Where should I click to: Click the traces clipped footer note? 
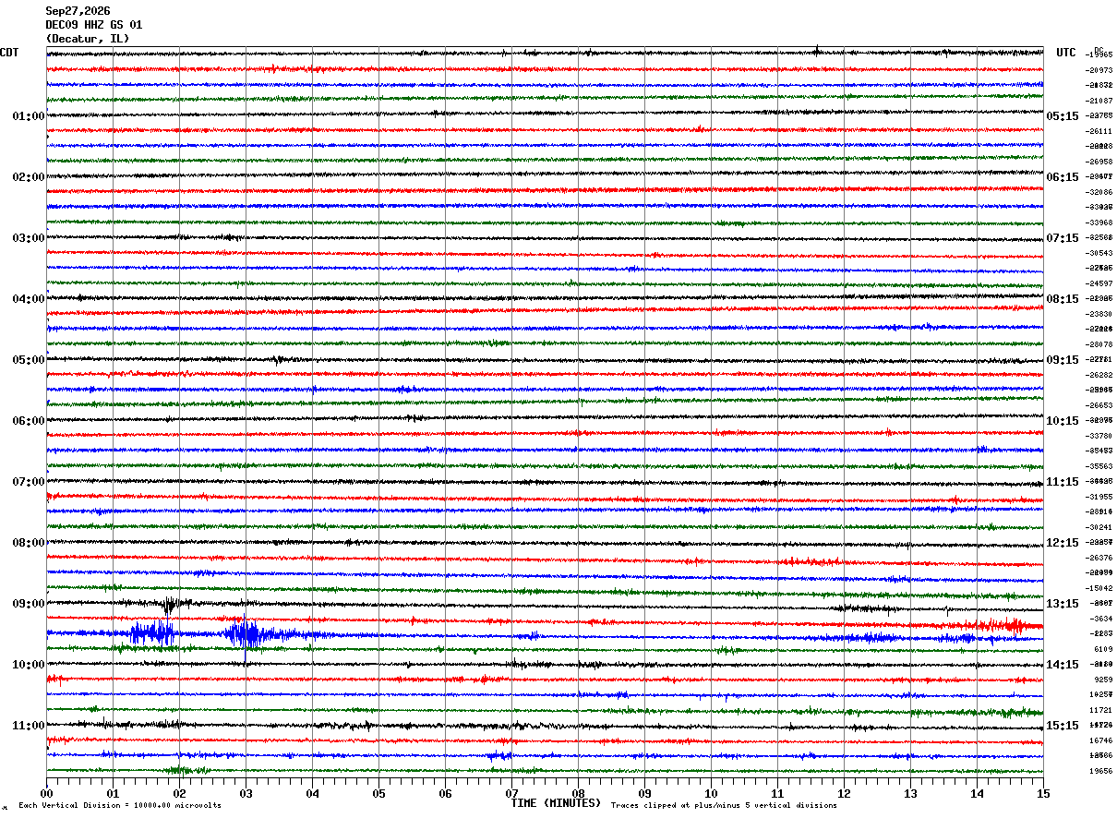tap(724, 805)
